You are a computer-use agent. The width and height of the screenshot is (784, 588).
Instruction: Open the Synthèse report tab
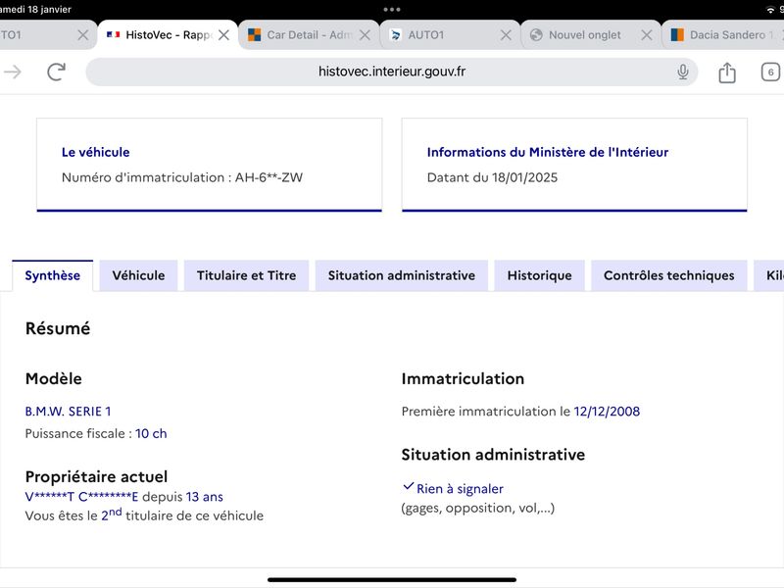(53, 275)
